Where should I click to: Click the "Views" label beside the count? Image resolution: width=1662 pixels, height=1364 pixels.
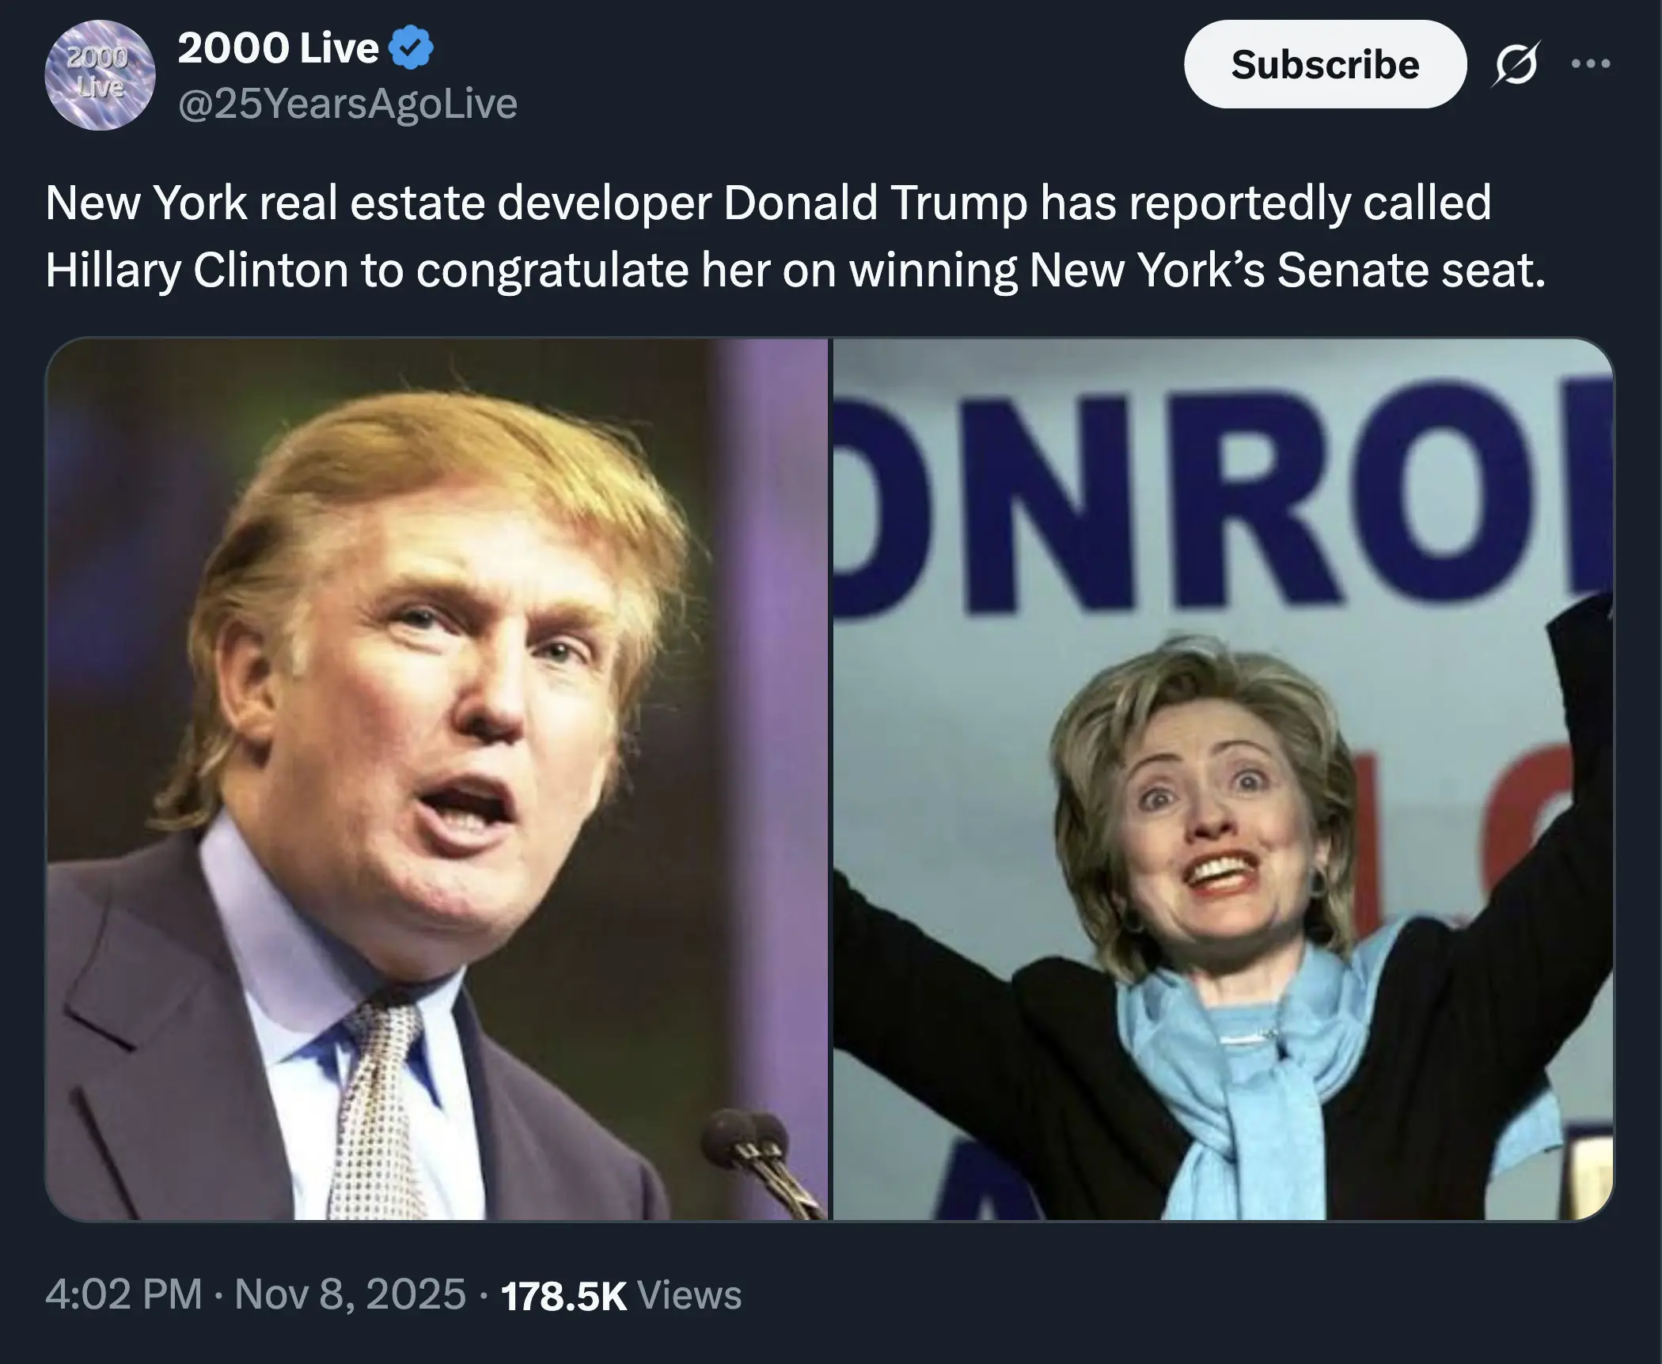(x=689, y=1296)
